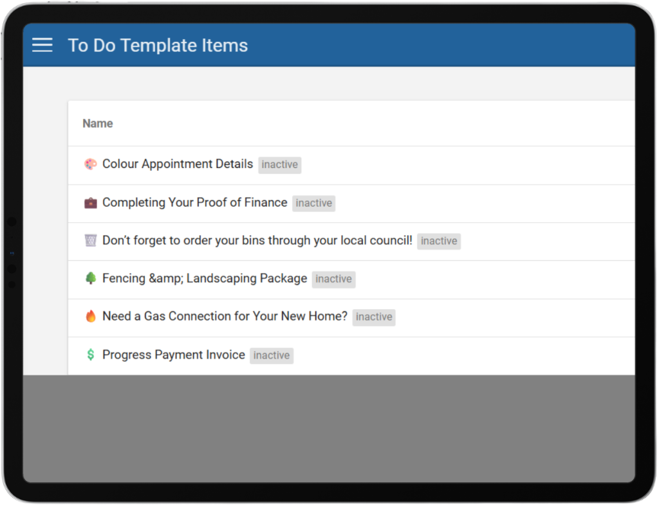The width and height of the screenshot is (659, 506).
Task: Click the To Do Template Items title
Action: tap(158, 46)
